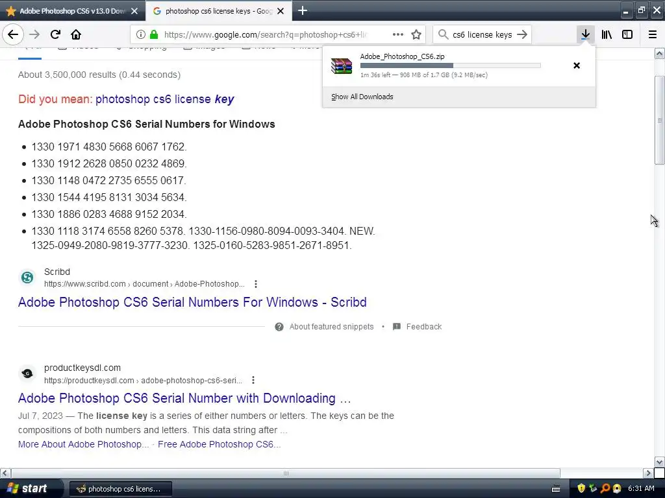Click the horizontal scrollbar right arrow

[x=648, y=473]
